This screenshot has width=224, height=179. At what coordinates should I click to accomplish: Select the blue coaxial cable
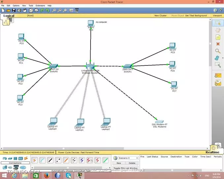[82, 160]
